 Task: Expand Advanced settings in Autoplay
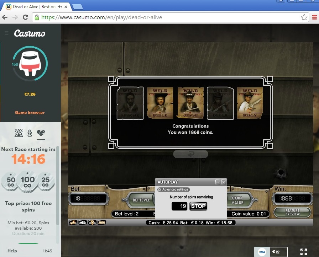173,189
